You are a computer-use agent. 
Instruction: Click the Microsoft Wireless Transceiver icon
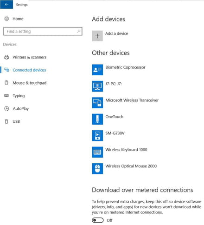(x=97, y=103)
